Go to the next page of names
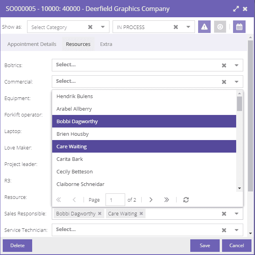Screen dimensions: 255x255 pyautogui.click(x=151, y=200)
